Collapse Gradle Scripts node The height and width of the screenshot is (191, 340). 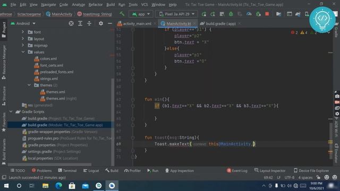(11, 111)
